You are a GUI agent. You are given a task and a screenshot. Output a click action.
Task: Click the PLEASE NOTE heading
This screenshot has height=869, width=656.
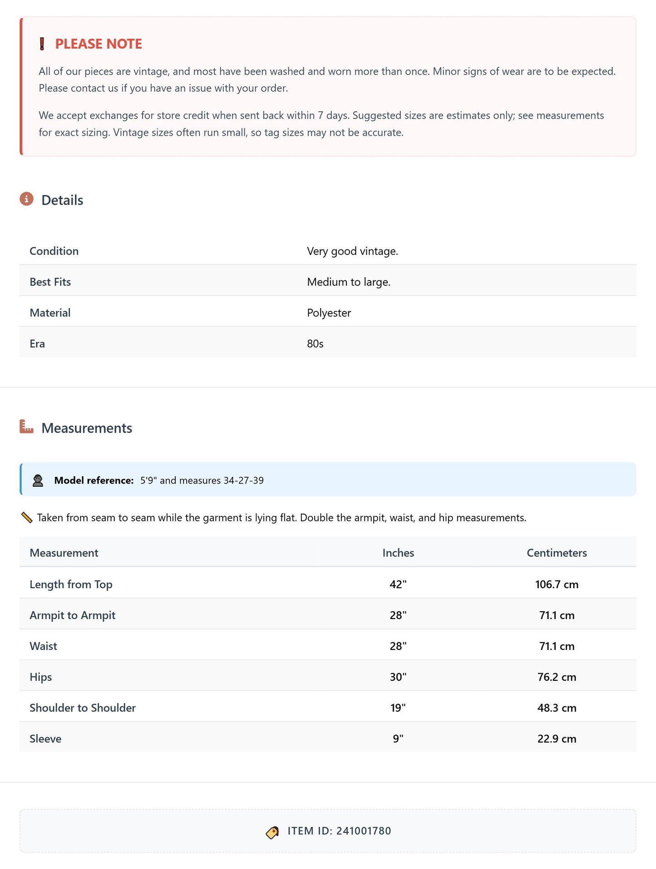pos(99,44)
